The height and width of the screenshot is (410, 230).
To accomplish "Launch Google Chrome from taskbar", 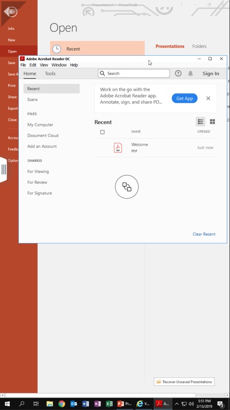I will 62,404.
